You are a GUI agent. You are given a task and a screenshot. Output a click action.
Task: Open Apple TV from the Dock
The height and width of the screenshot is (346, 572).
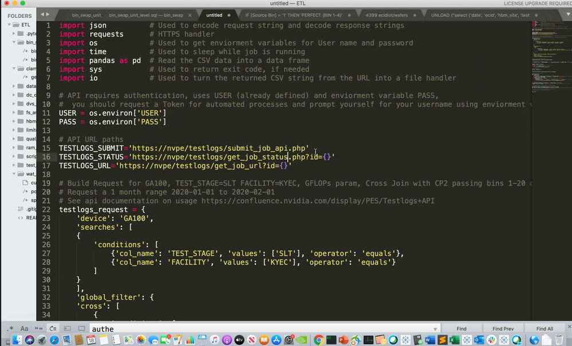[x=239, y=340]
